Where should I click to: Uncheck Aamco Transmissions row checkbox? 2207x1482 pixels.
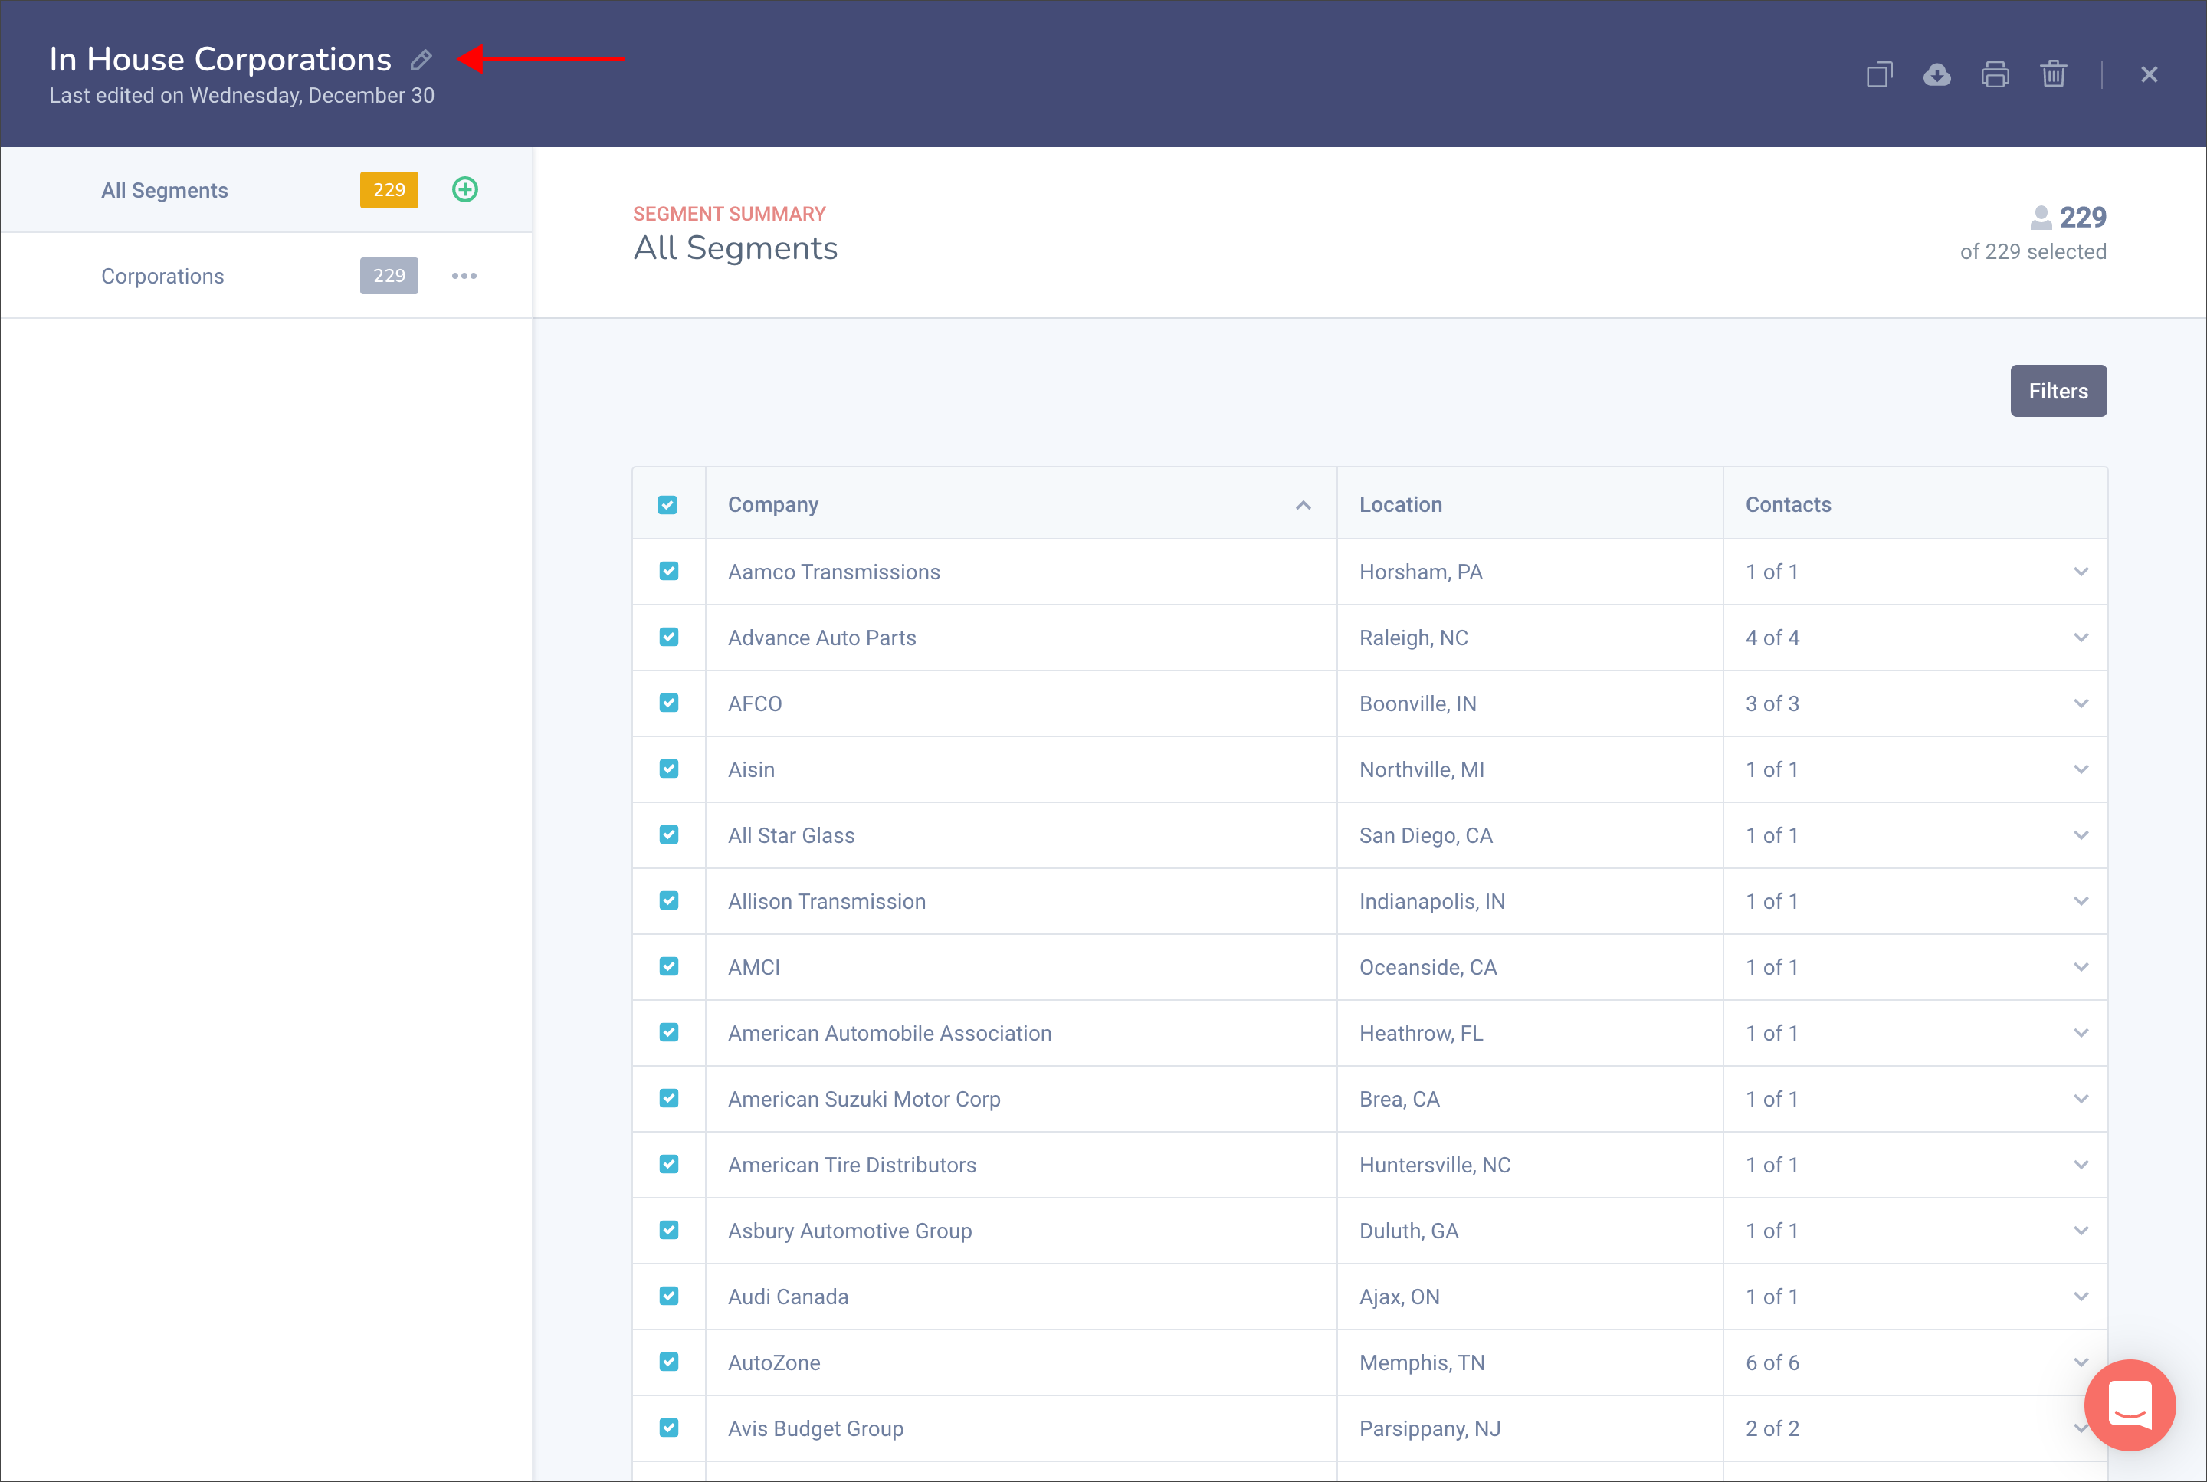[669, 572]
